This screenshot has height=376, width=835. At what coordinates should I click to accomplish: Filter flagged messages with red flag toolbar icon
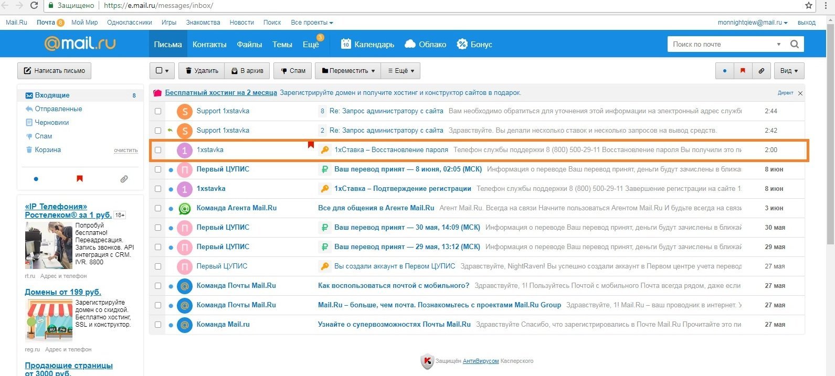point(743,71)
